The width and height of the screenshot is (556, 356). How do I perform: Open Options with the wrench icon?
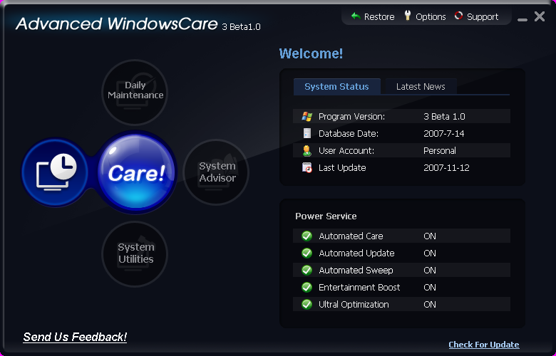[x=425, y=16]
